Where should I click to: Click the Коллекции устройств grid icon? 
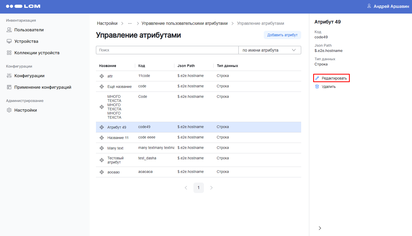pos(9,53)
